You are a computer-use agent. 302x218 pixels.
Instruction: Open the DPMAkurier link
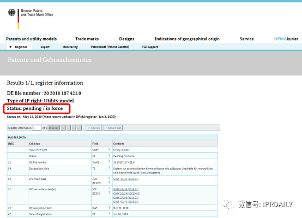(286, 39)
